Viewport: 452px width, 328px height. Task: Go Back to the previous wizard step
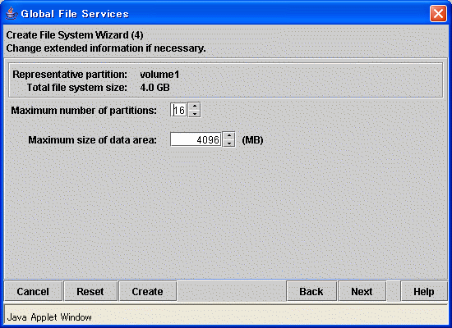(x=311, y=291)
